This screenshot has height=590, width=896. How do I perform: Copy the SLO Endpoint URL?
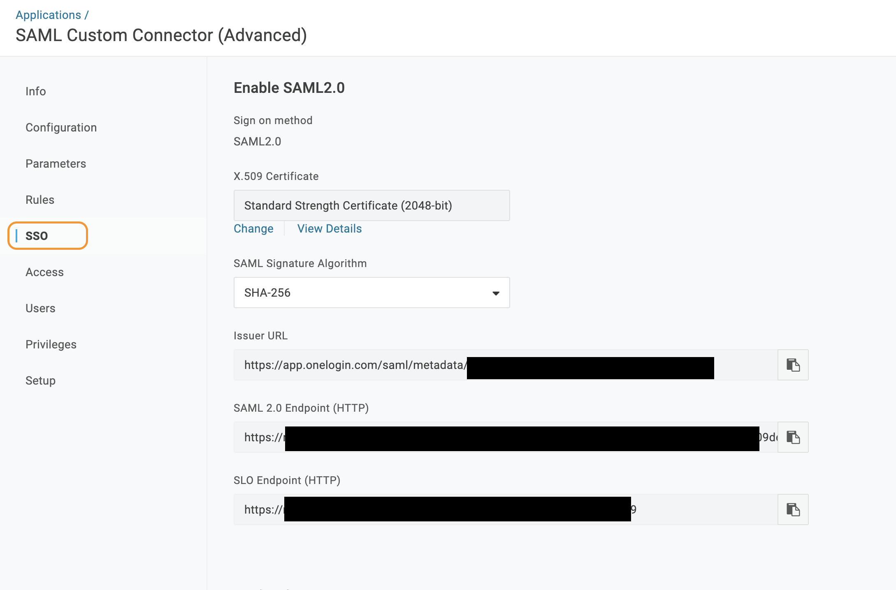click(x=793, y=509)
